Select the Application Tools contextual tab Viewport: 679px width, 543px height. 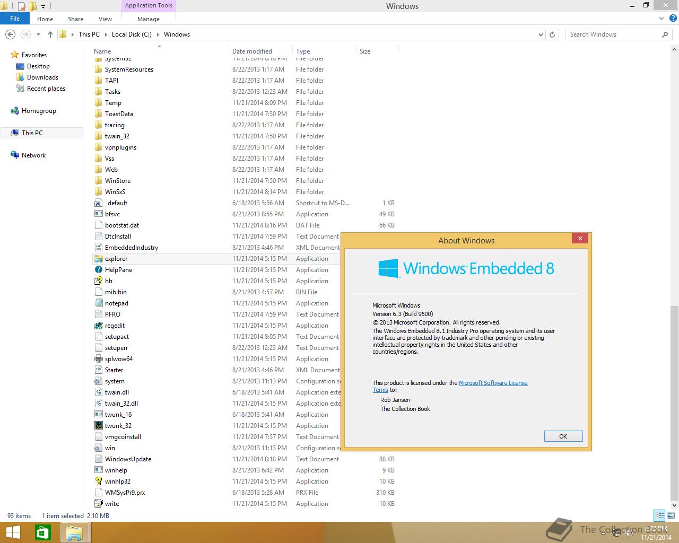(149, 5)
